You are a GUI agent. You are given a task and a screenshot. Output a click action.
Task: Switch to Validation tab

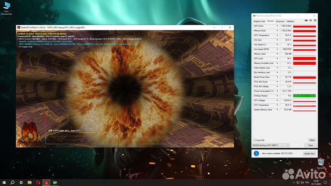click(290, 21)
